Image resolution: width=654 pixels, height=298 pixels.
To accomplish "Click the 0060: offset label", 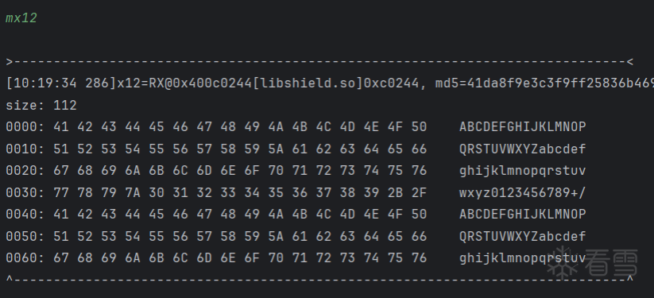I will [25, 258].
